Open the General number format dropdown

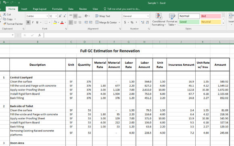coord(148,16)
